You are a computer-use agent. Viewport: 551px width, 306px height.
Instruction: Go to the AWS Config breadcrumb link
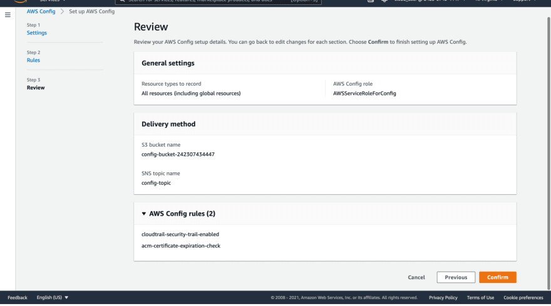pyautogui.click(x=41, y=11)
